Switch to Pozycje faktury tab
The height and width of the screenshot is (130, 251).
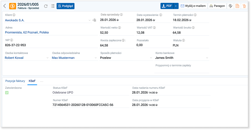point(15,81)
